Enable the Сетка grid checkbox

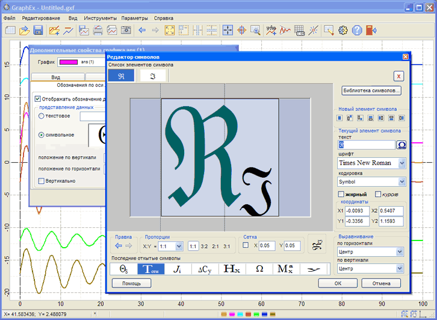[246, 245]
